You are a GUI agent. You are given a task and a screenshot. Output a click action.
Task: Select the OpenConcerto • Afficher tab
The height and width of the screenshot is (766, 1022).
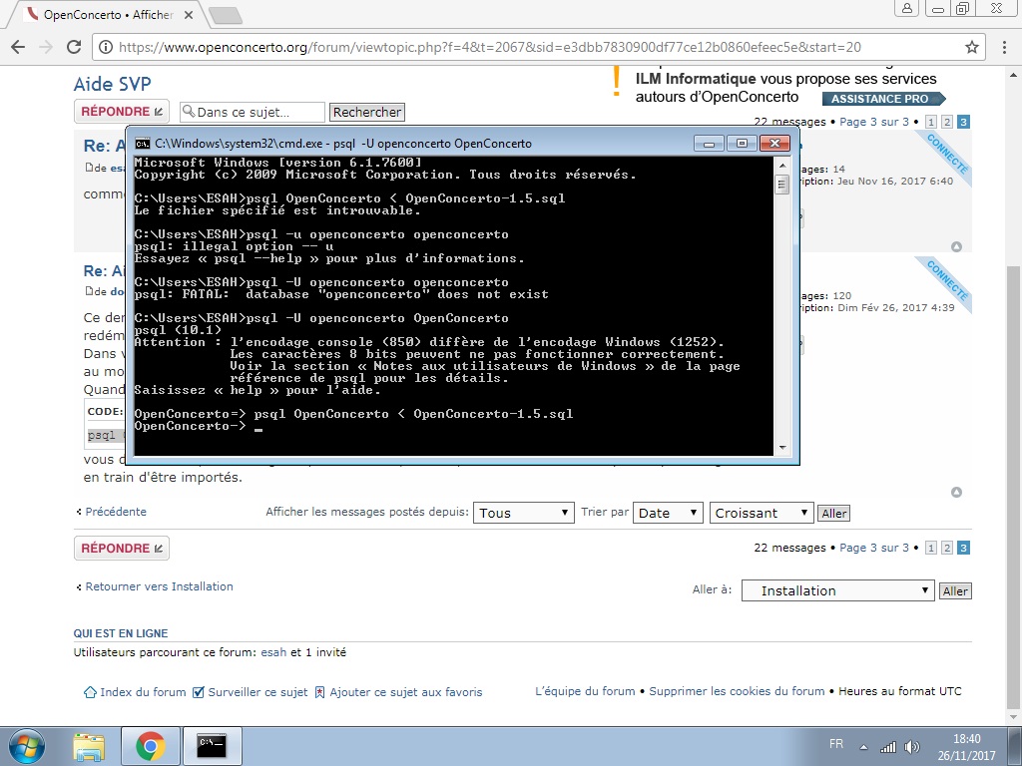click(x=108, y=14)
